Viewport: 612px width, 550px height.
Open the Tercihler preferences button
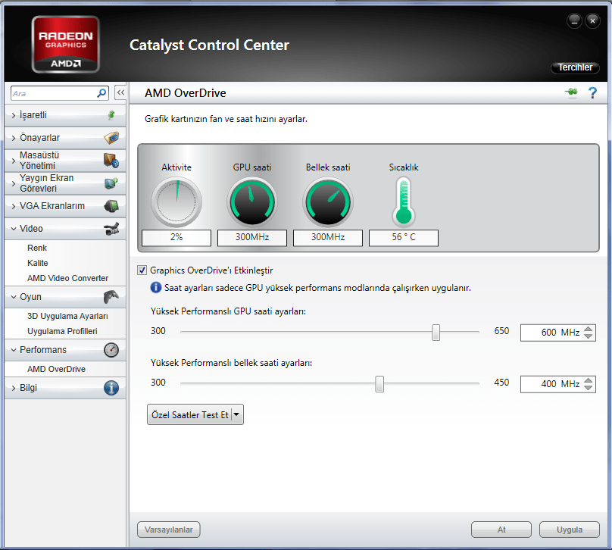[575, 67]
